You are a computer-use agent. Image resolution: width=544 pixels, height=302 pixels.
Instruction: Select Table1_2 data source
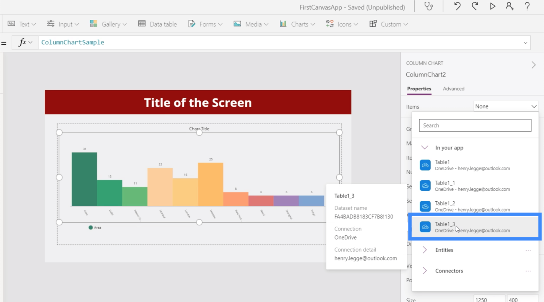point(475,206)
